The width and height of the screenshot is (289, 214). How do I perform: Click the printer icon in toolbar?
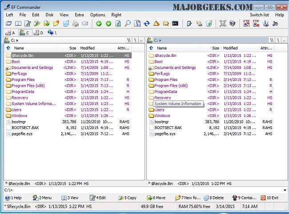click(76, 24)
